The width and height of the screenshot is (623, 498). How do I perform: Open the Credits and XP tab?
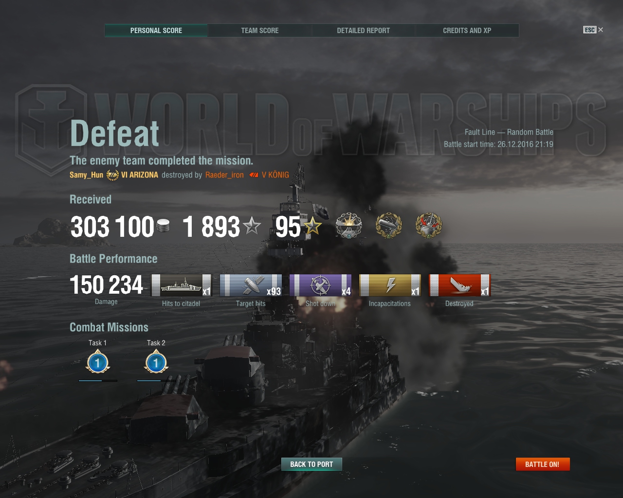(x=467, y=31)
